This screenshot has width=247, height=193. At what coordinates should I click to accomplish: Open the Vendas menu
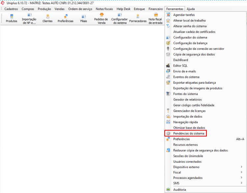(59, 9)
